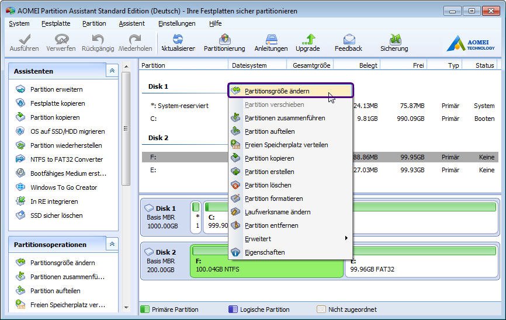This screenshot has height=320, width=506.
Task: Sort by the Frei column header
Action: pos(403,65)
